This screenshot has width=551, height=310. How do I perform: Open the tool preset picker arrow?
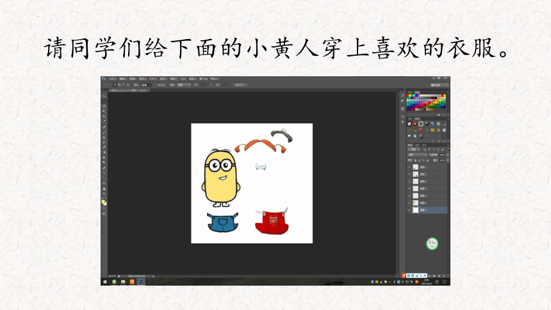[110, 85]
